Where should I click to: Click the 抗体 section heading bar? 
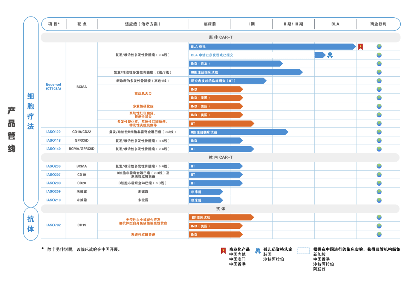tap(220, 209)
